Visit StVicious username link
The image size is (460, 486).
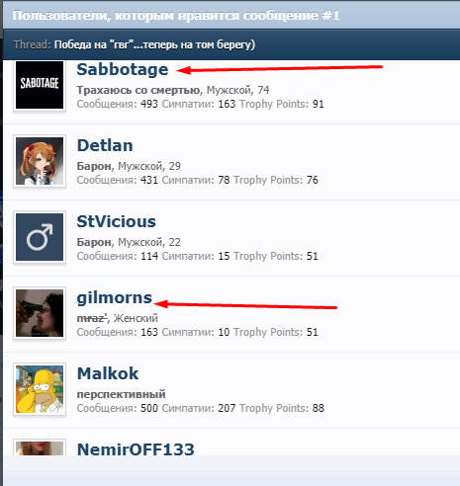(x=117, y=221)
